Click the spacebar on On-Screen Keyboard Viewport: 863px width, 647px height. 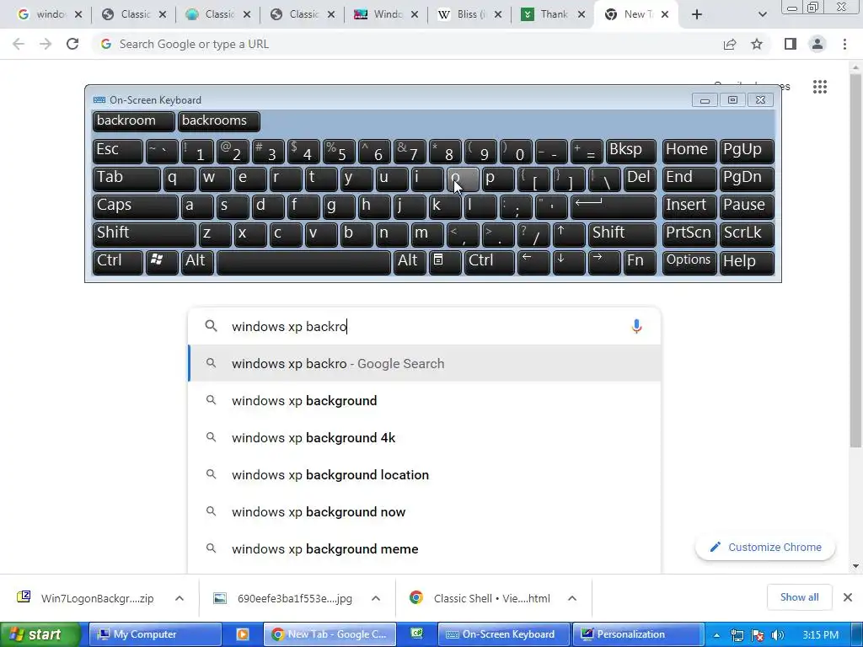coord(303,262)
